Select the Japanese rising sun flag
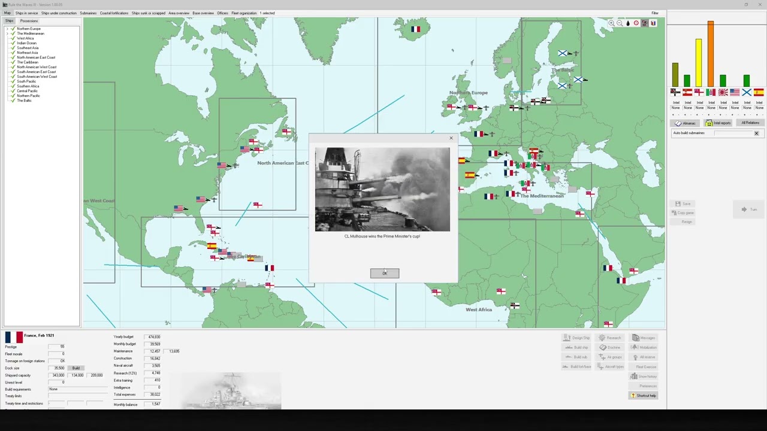The height and width of the screenshot is (431, 767). click(x=723, y=92)
